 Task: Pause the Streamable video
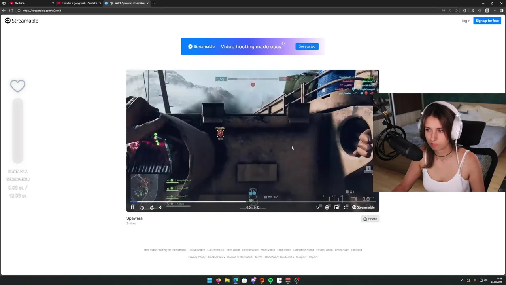(133, 207)
